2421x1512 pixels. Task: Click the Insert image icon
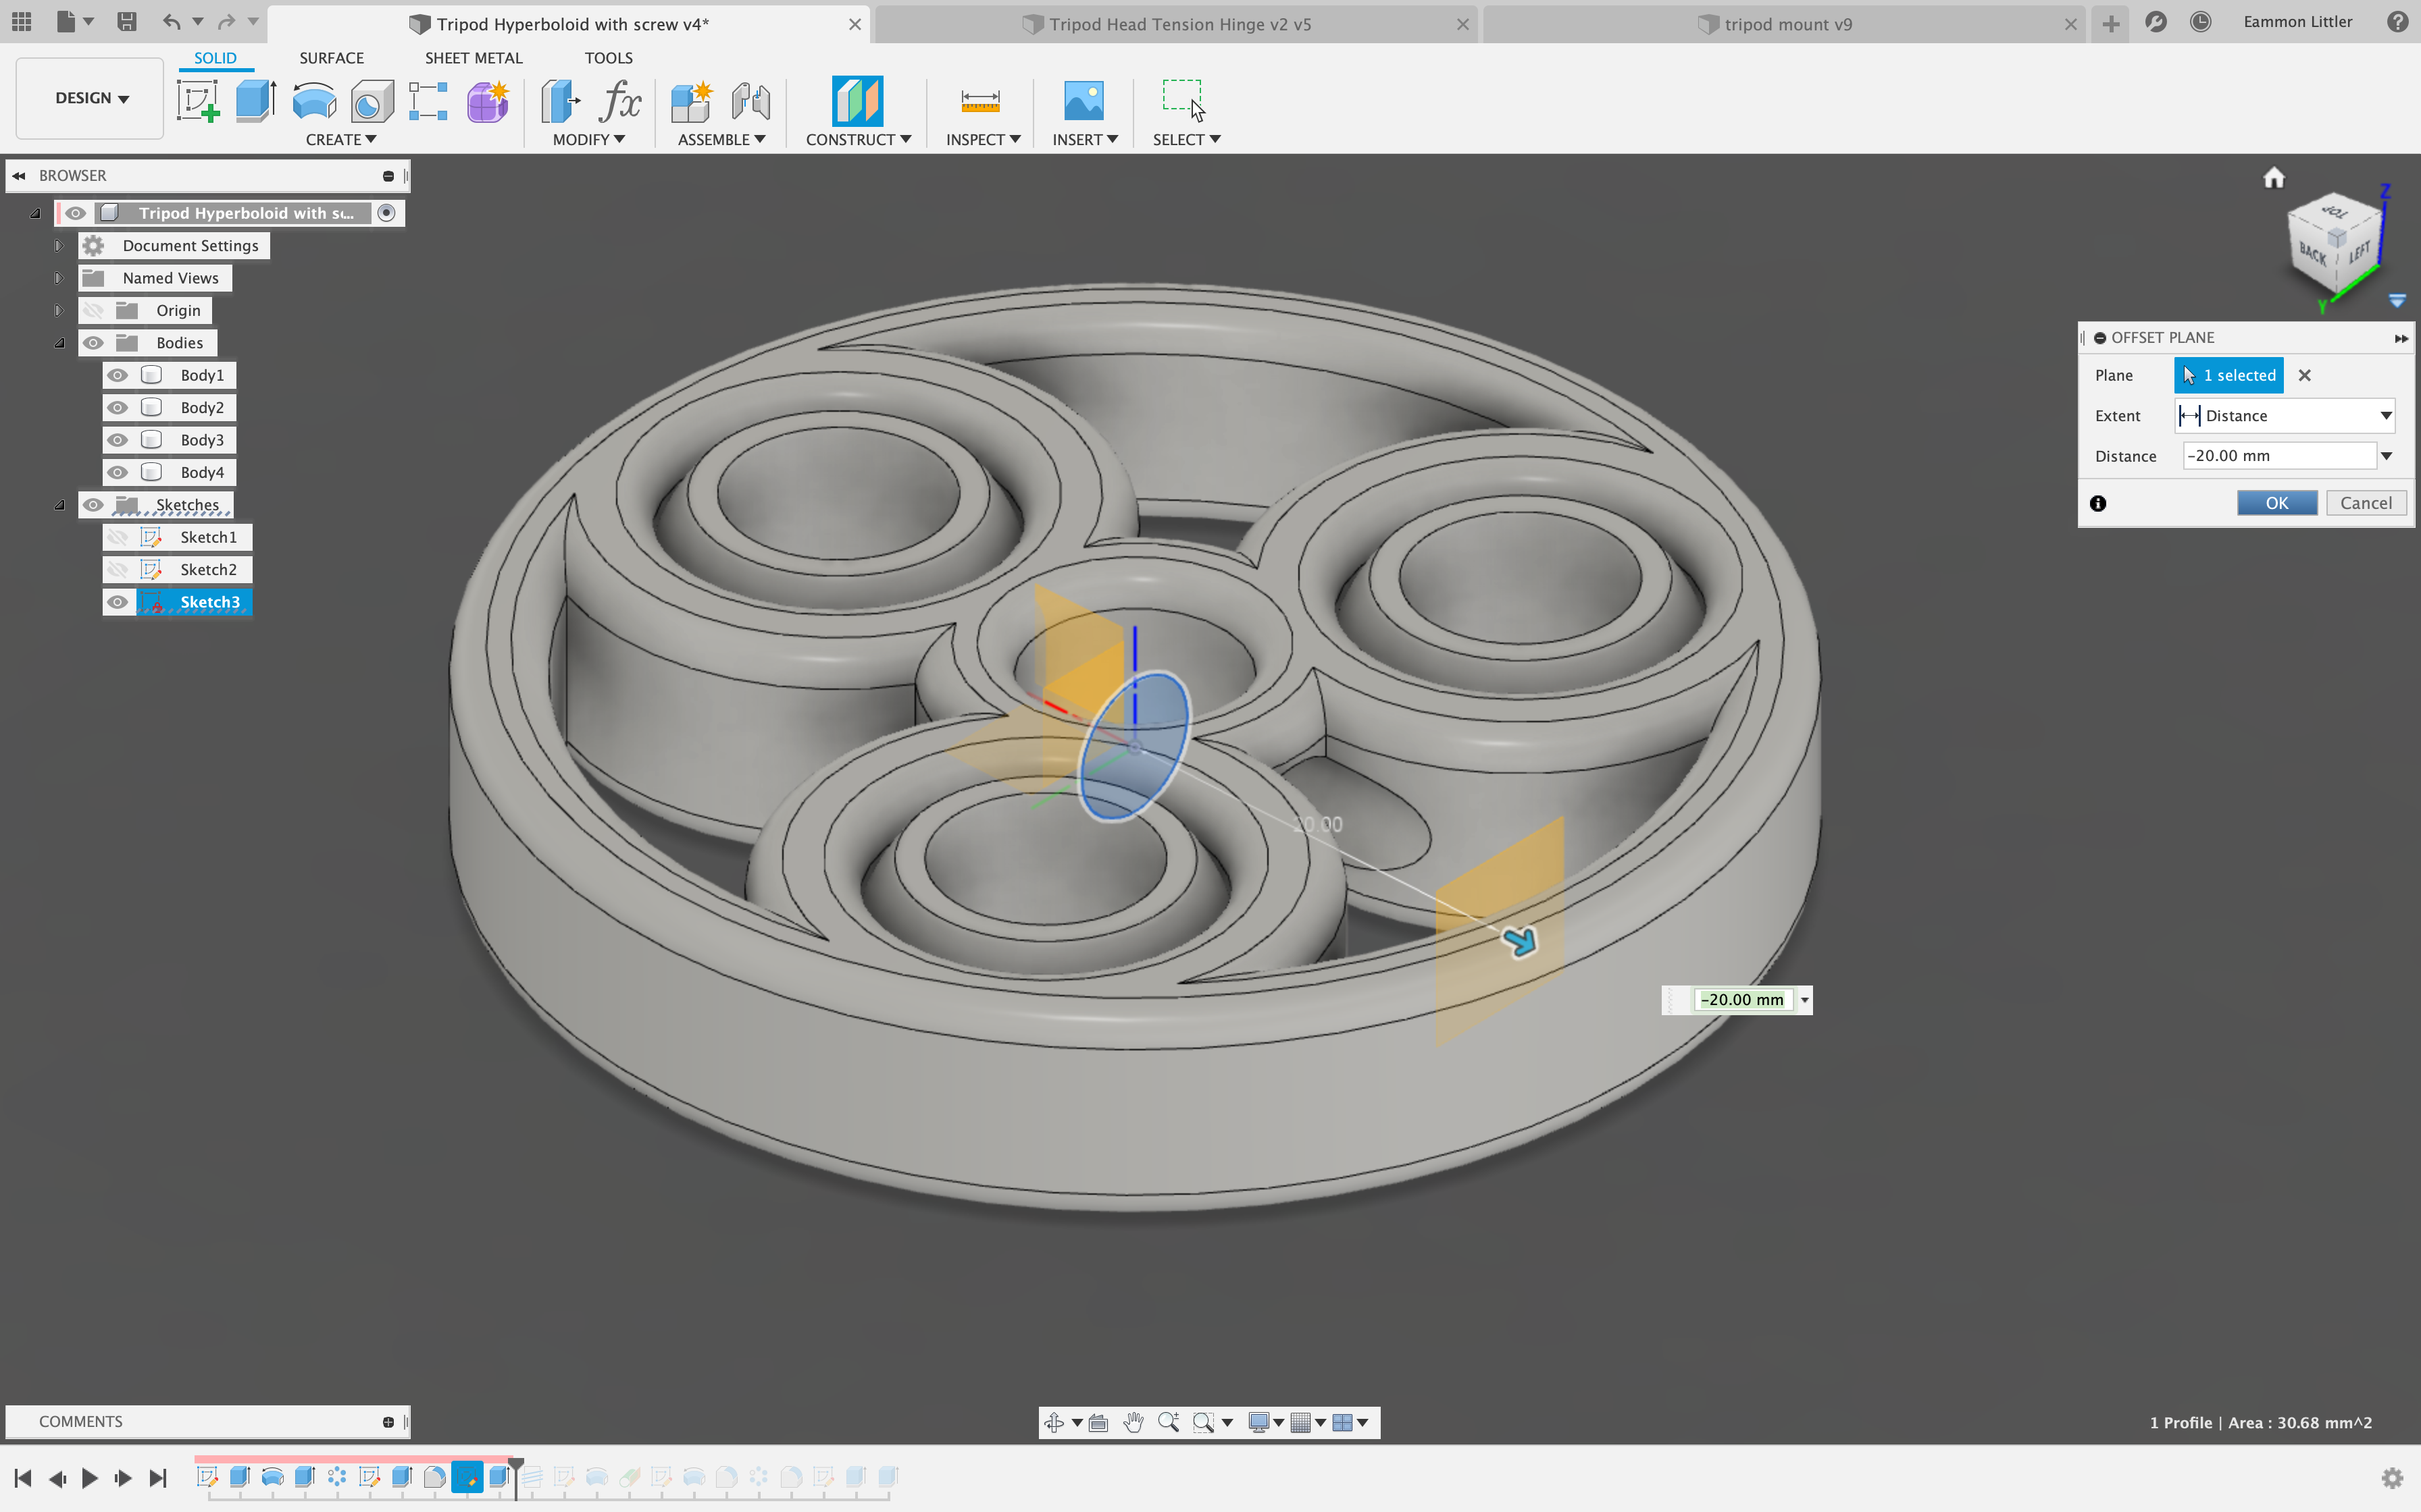[1082, 101]
